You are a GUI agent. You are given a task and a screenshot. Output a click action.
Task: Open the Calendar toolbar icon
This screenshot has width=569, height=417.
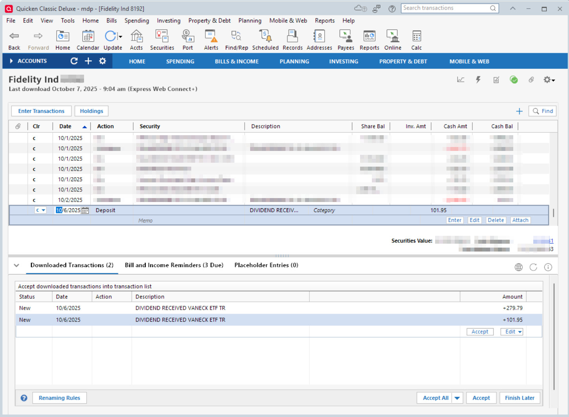[88, 40]
